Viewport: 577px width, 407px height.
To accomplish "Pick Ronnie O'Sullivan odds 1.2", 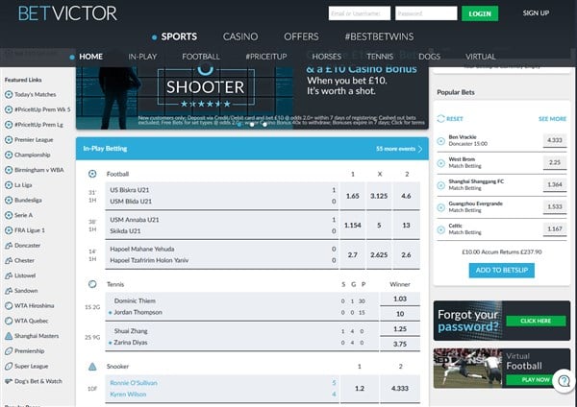I will click(360, 388).
